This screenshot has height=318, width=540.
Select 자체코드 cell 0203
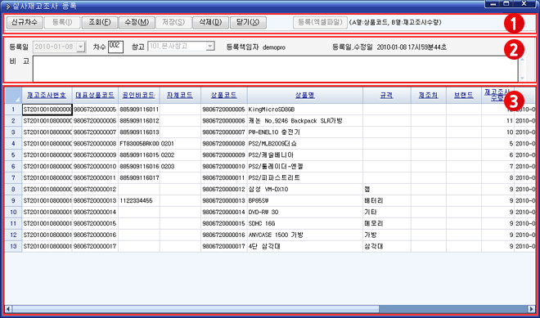pyautogui.click(x=180, y=167)
